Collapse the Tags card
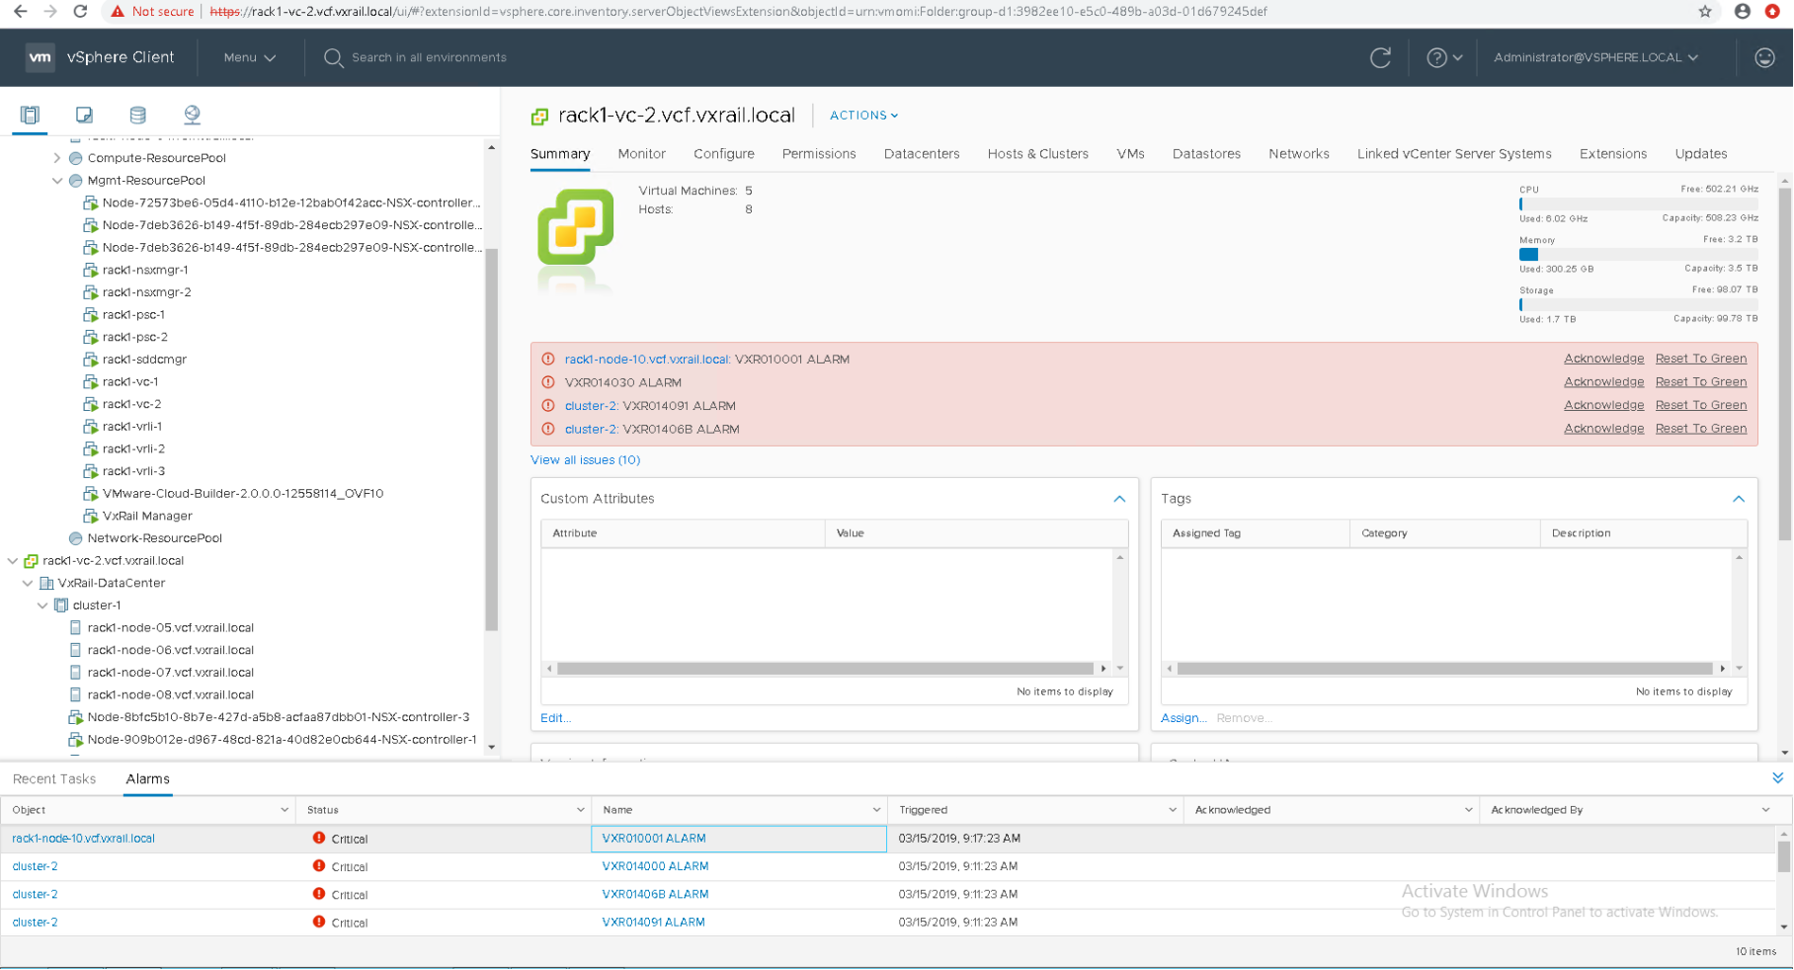 tap(1739, 499)
